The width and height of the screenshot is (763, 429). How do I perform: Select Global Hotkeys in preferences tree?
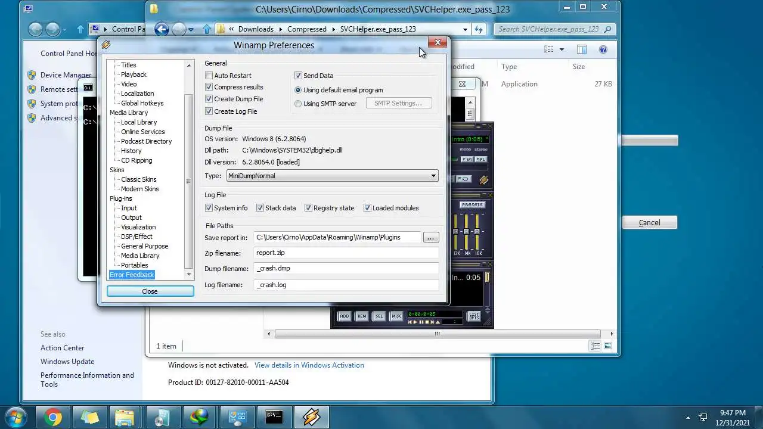[x=142, y=103]
